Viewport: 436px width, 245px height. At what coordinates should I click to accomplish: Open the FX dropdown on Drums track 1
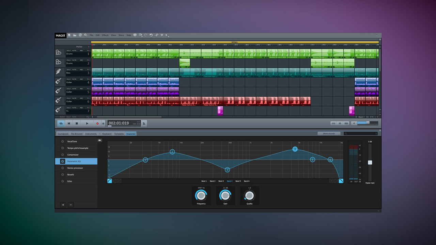coord(88,50)
